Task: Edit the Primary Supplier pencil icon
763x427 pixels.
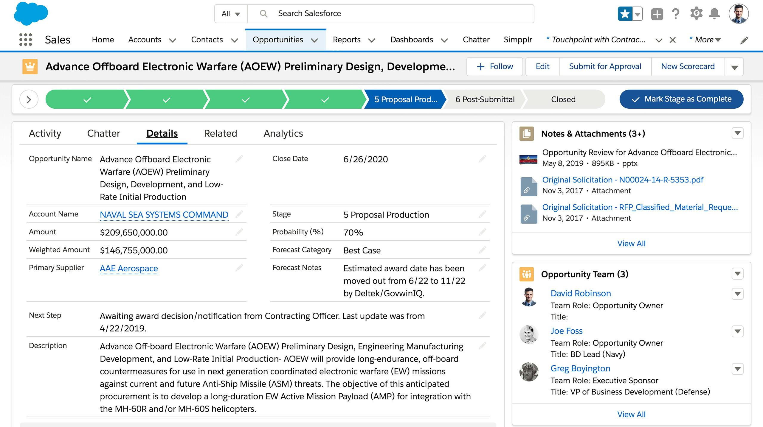Action: coord(239,268)
